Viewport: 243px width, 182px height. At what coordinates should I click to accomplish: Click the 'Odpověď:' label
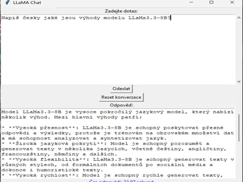click(x=121, y=105)
